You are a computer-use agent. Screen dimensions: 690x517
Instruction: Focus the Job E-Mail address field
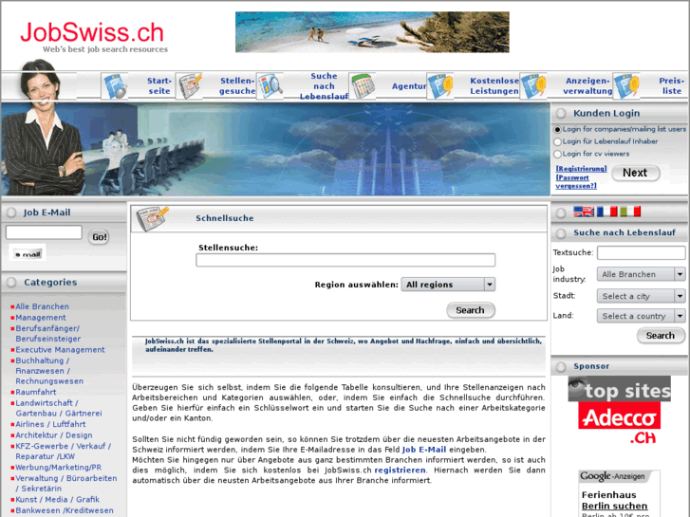pos(44,232)
